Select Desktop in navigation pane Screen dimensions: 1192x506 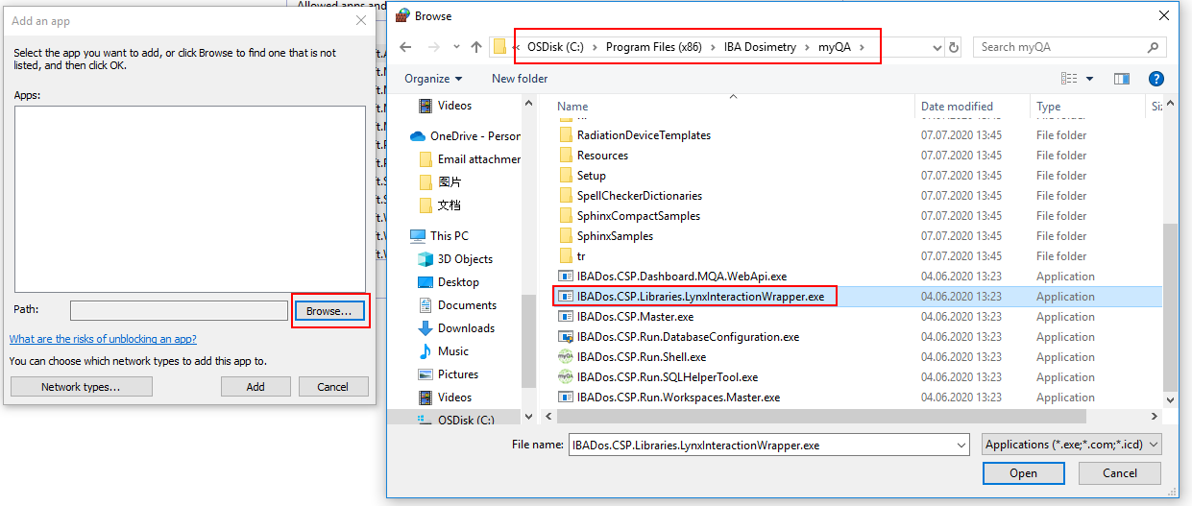458,282
